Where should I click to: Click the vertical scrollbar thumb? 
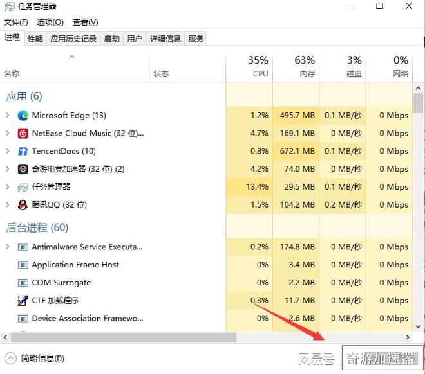click(418, 103)
